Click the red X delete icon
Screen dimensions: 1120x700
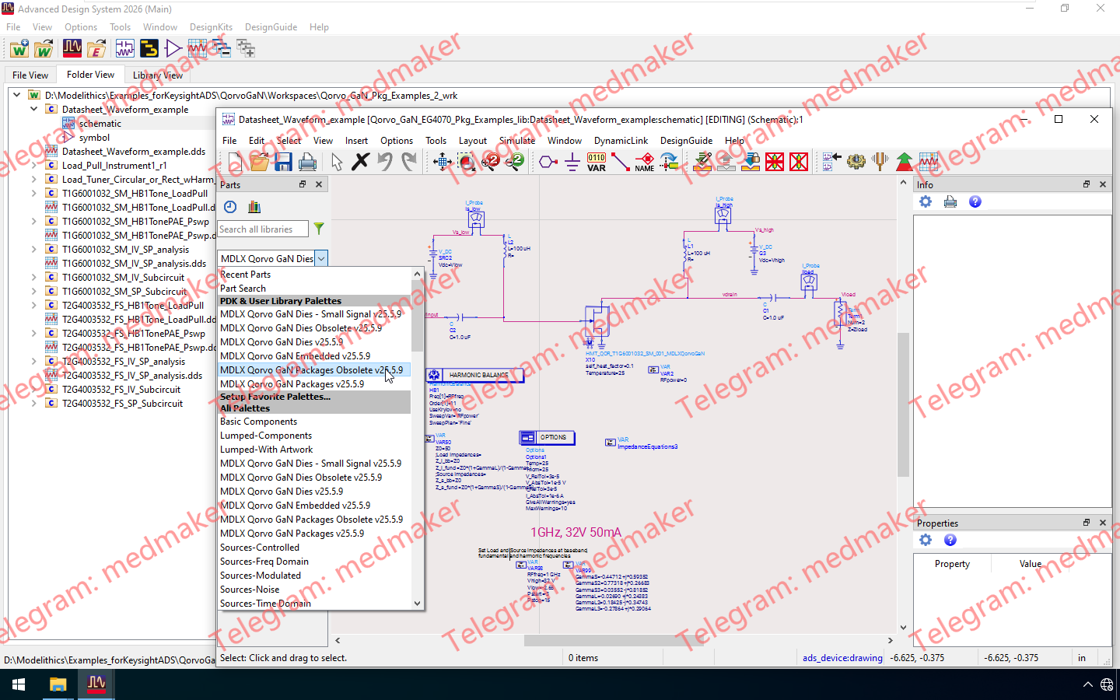pos(360,162)
